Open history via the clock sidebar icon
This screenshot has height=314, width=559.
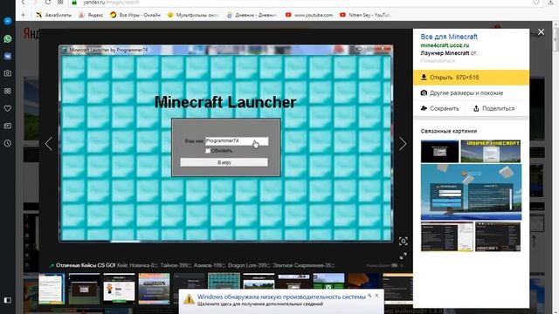point(8,143)
